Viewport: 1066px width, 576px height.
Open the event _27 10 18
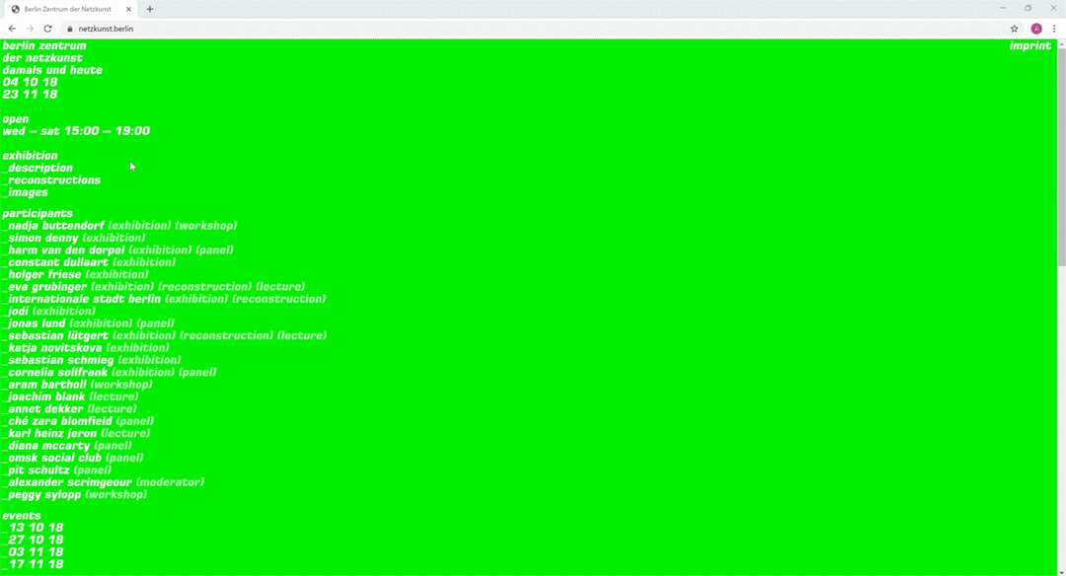pos(34,540)
